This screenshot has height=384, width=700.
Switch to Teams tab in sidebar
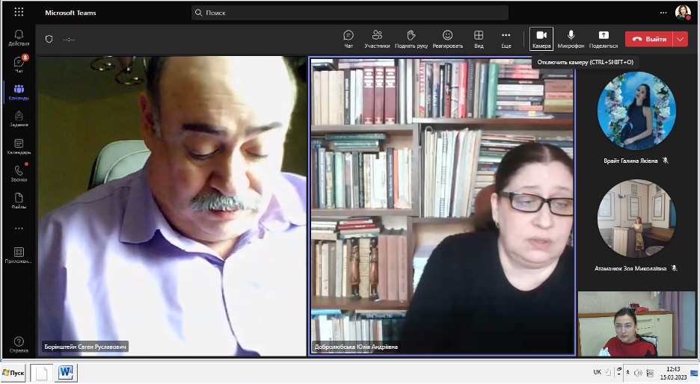19,93
